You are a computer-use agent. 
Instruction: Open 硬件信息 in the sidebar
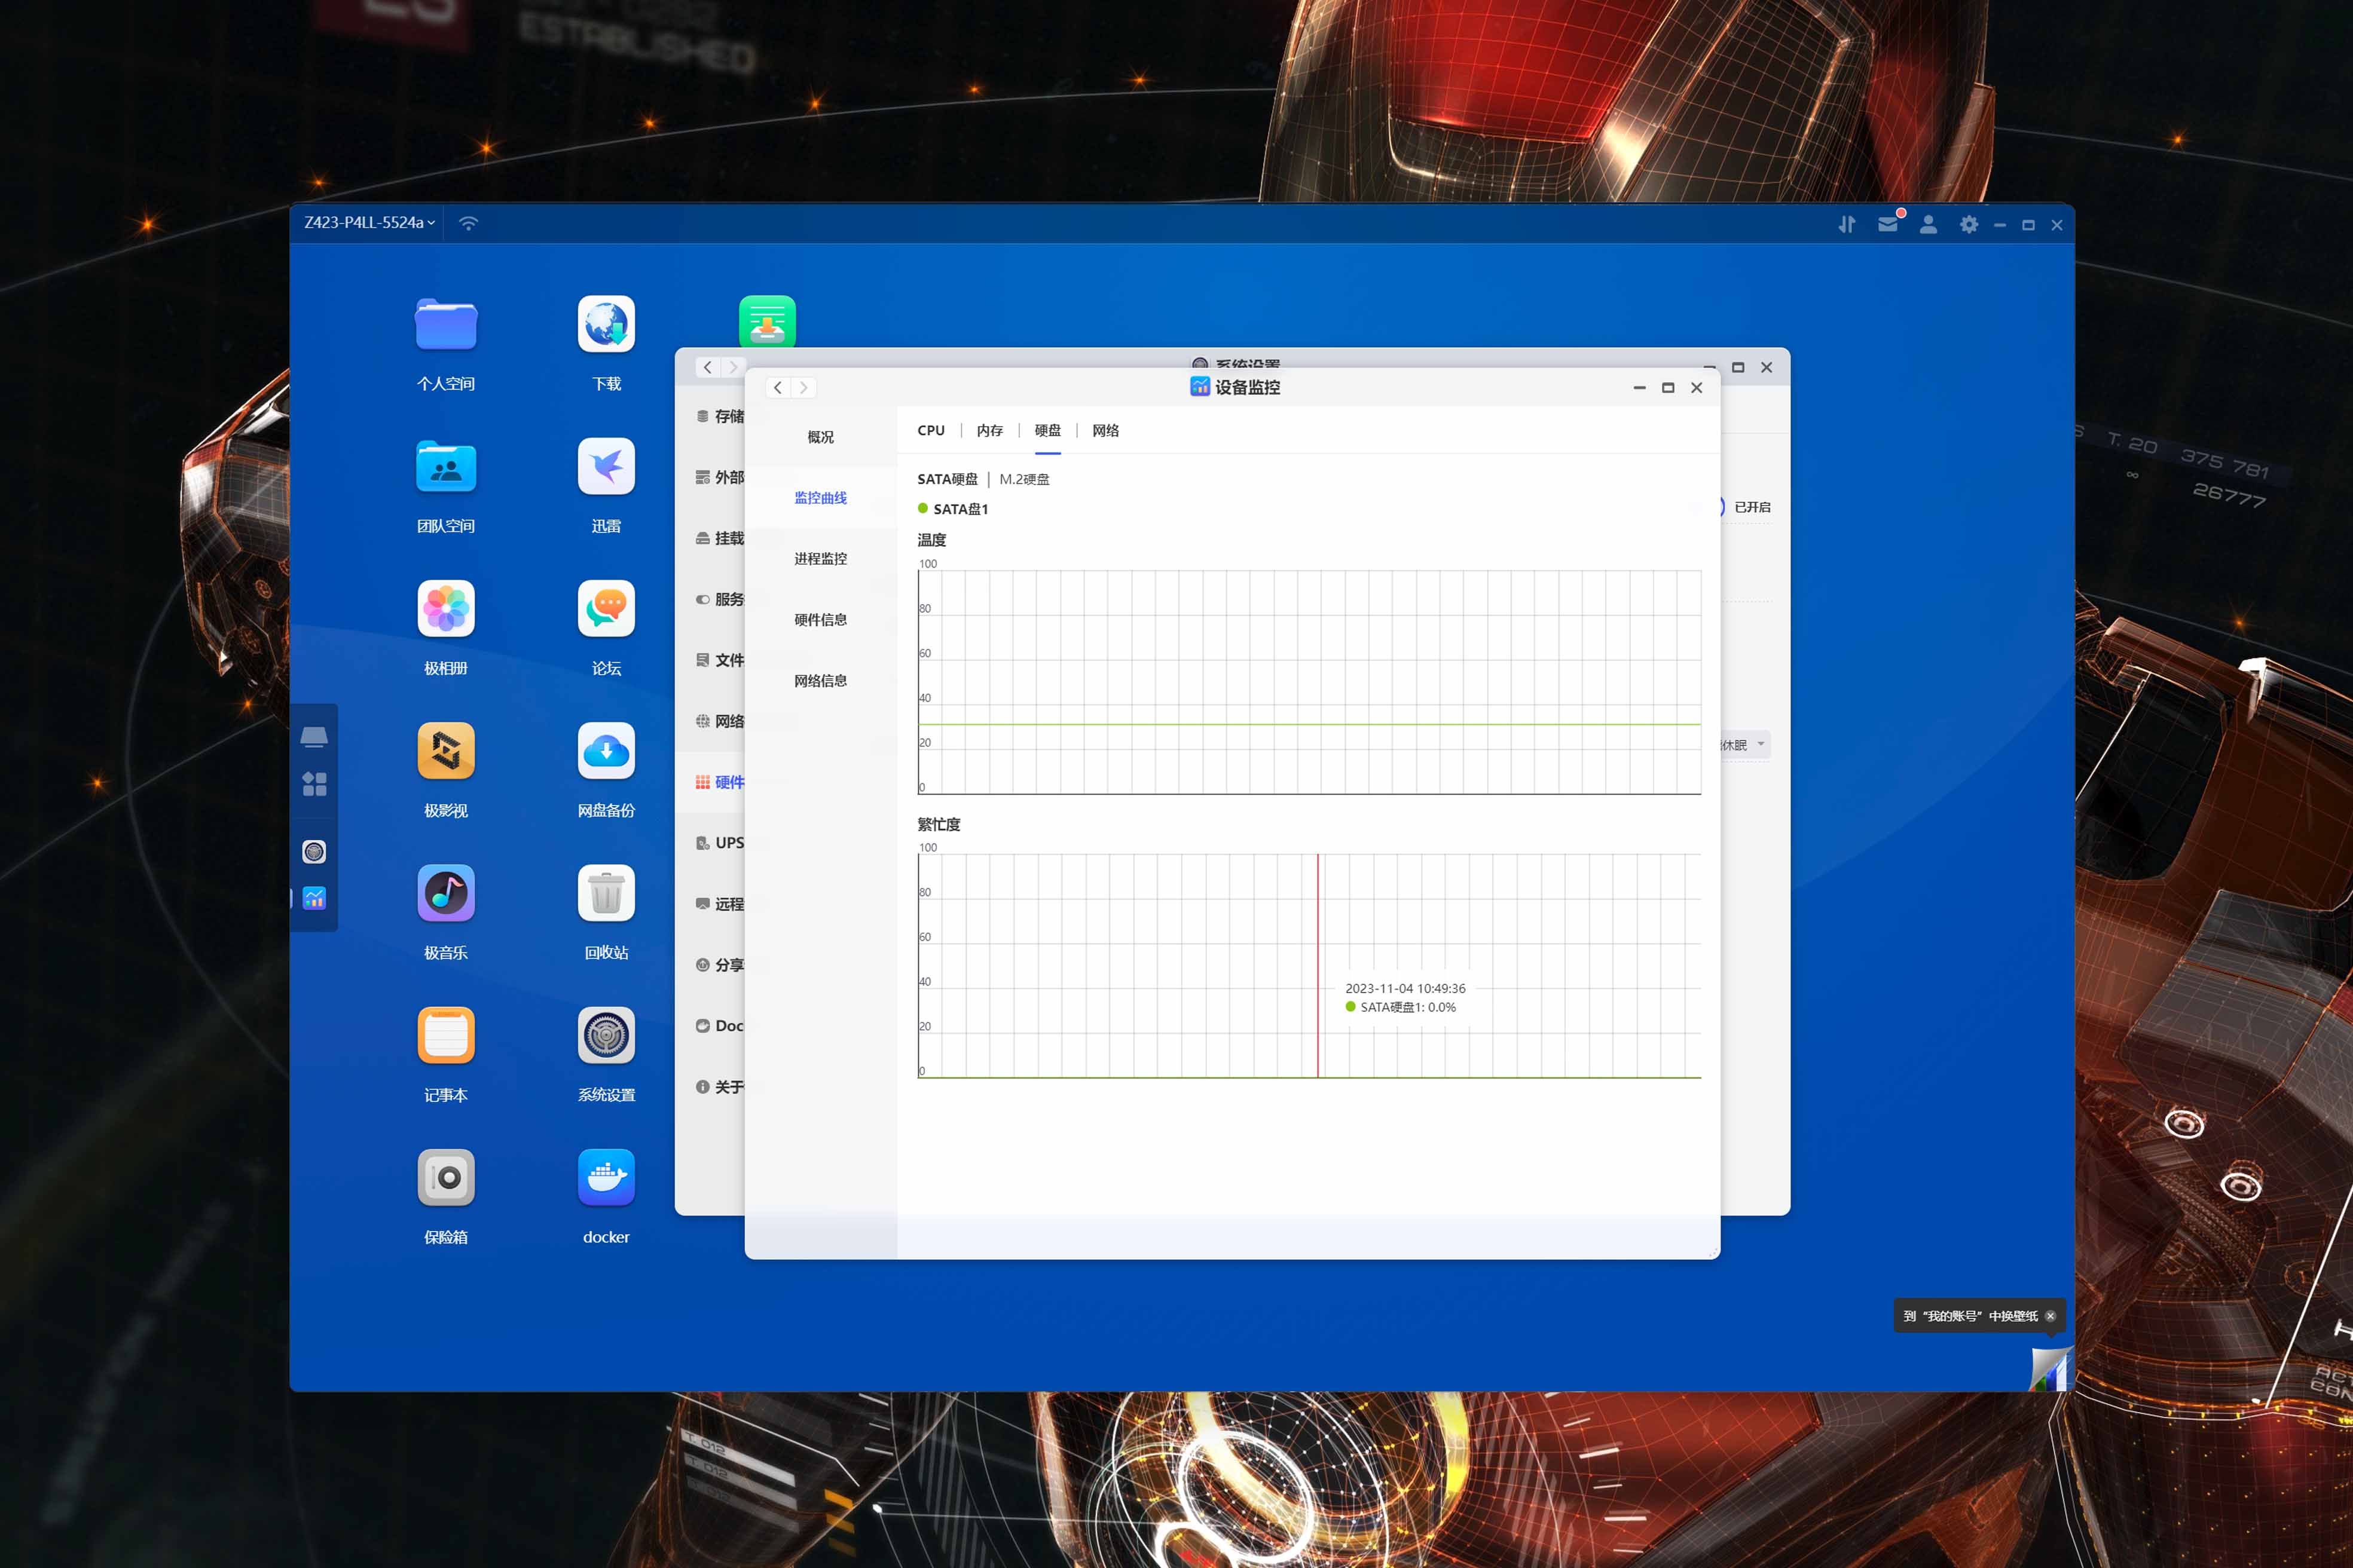(x=820, y=620)
